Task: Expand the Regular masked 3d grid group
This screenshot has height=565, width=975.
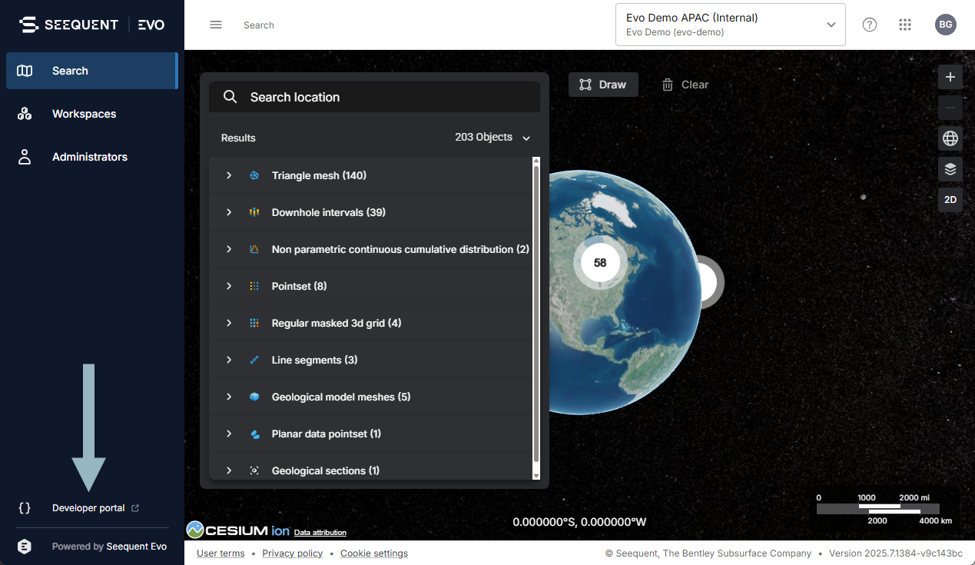Action: point(229,323)
